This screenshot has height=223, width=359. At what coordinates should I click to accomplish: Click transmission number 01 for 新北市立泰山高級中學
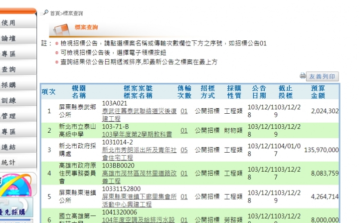tap(184, 131)
